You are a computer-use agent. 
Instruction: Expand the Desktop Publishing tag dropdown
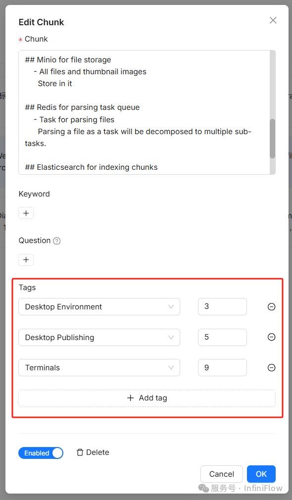99,337
